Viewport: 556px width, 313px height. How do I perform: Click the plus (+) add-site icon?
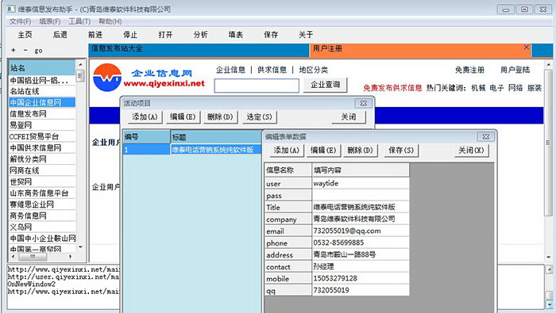[x=14, y=50]
